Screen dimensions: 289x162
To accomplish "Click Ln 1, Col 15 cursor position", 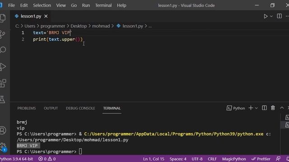I will click(x=154, y=159).
